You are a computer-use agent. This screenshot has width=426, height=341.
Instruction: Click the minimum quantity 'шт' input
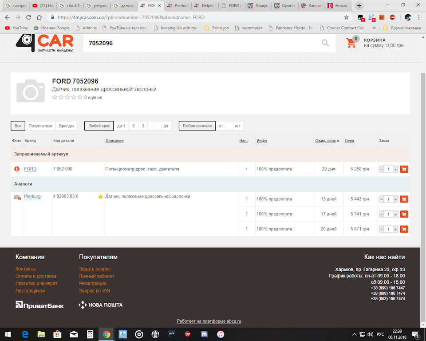click(229, 126)
